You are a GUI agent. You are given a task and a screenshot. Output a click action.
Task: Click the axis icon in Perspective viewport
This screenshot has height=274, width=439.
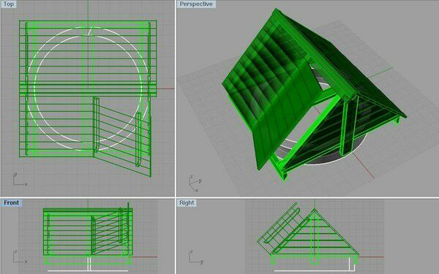click(195, 183)
